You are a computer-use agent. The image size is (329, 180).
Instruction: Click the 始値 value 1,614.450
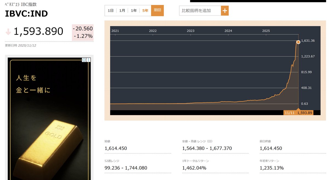pyautogui.click(x=116, y=148)
